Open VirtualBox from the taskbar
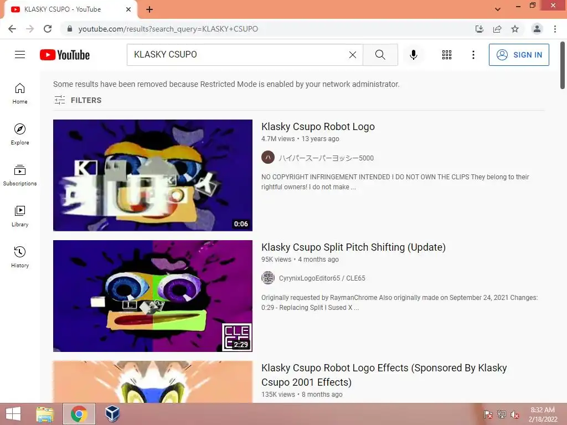This screenshot has width=567, height=425. (112, 414)
